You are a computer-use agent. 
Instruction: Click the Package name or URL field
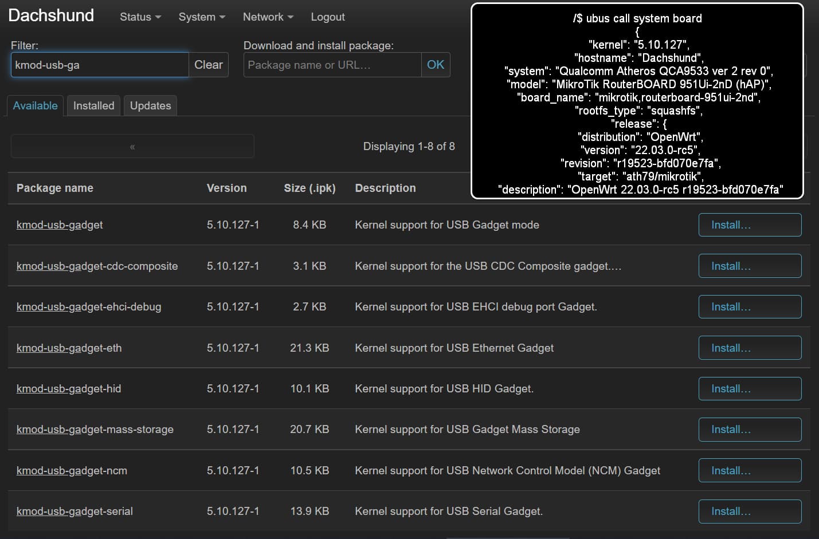pyautogui.click(x=331, y=65)
